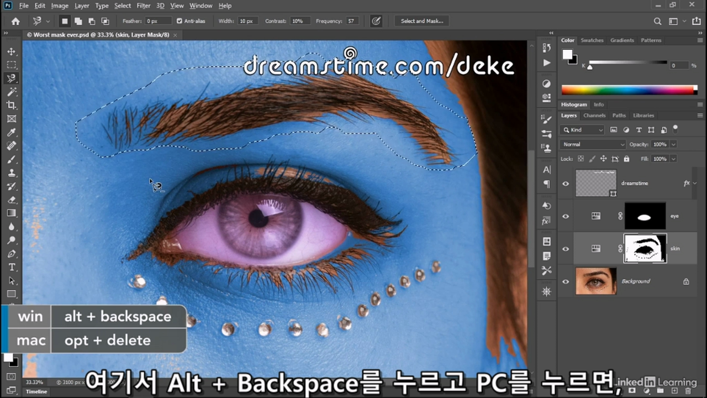The image size is (707, 398).
Task: Select the History Brush tool
Action: pos(12,186)
